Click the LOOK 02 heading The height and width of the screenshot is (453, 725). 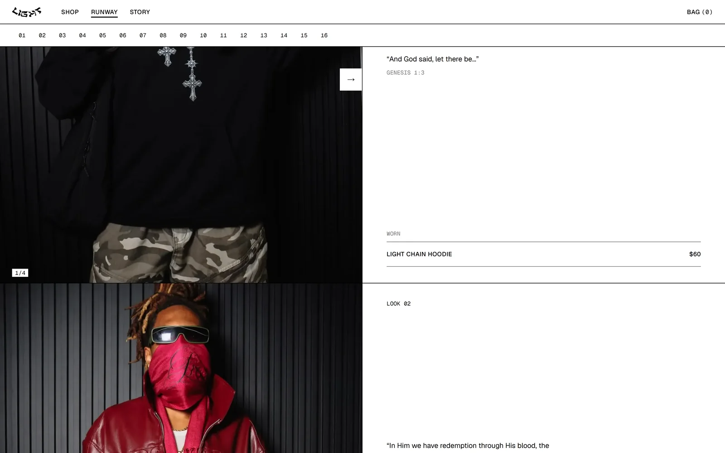tap(399, 304)
